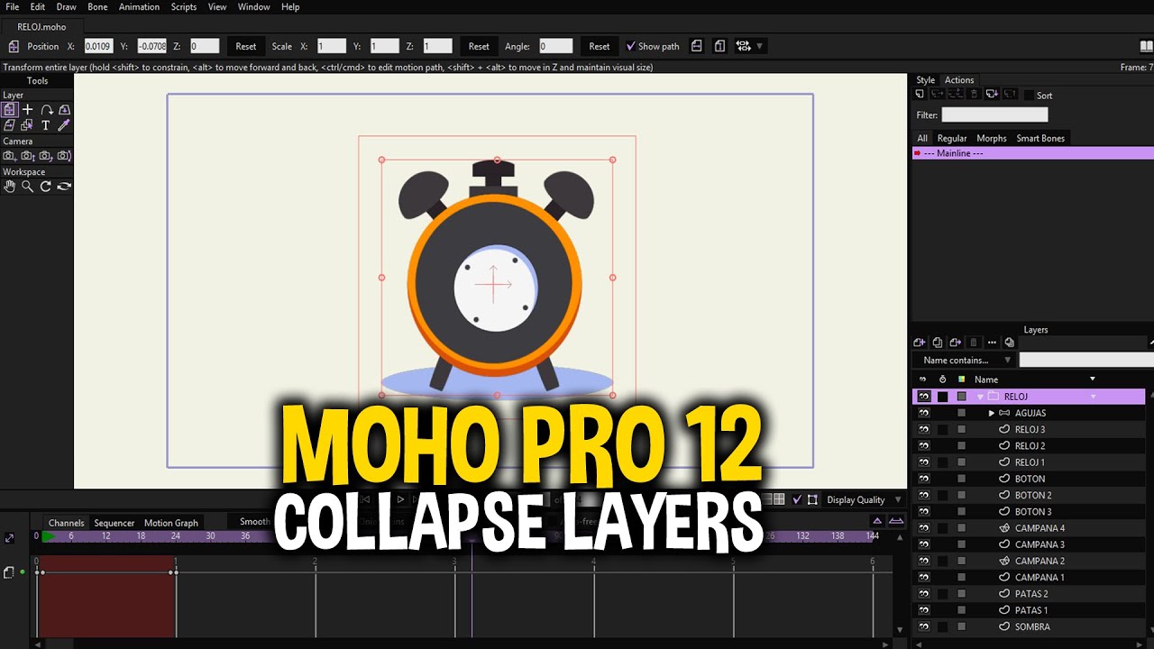Select the Pan Workspace hand tool
Image resolution: width=1154 pixels, height=649 pixels.
point(9,187)
